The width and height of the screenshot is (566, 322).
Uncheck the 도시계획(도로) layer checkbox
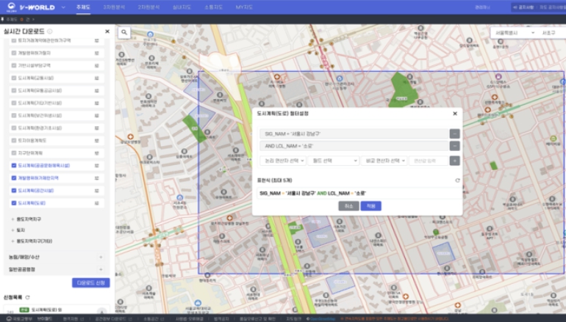(x=14, y=202)
